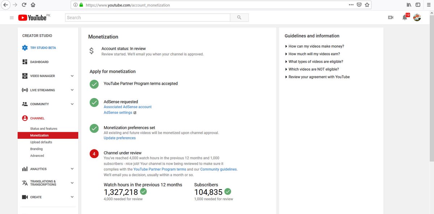Click the green check beside watch hours 1,327,218
The height and width of the screenshot is (214, 434).
tap(143, 191)
